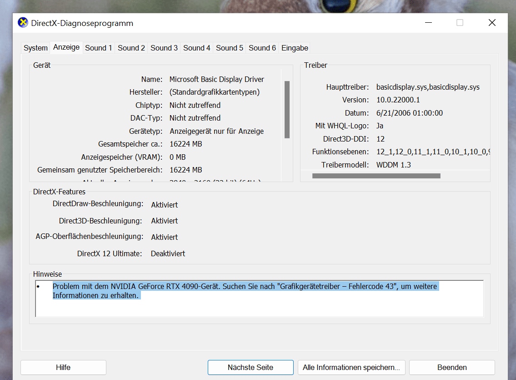The width and height of the screenshot is (516, 380).
Task: Click the Chiptyp value "Nicht zutreffend"
Action: 195,106
